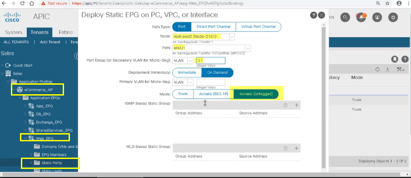Open ALL TENANTS submenu
Viewport: 411px width, 178px height.
point(16,42)
